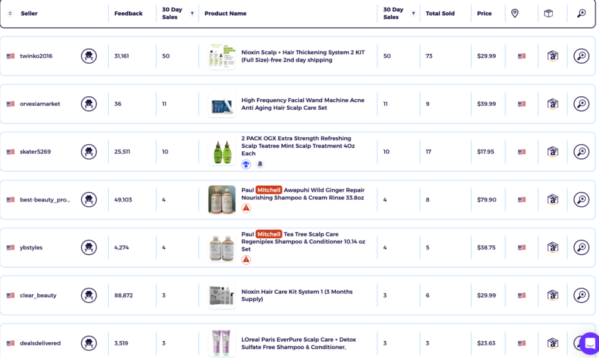Click Amazon box icon in Nioxin Scalp KIT row
The image size is (599, 358).
552,56
